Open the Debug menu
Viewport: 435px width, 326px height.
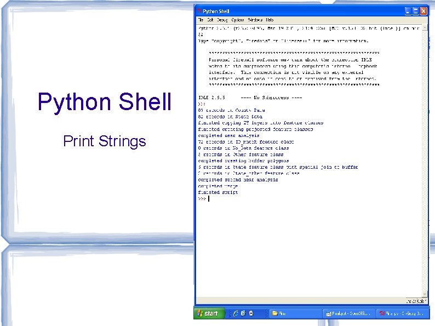pos(222,20)
